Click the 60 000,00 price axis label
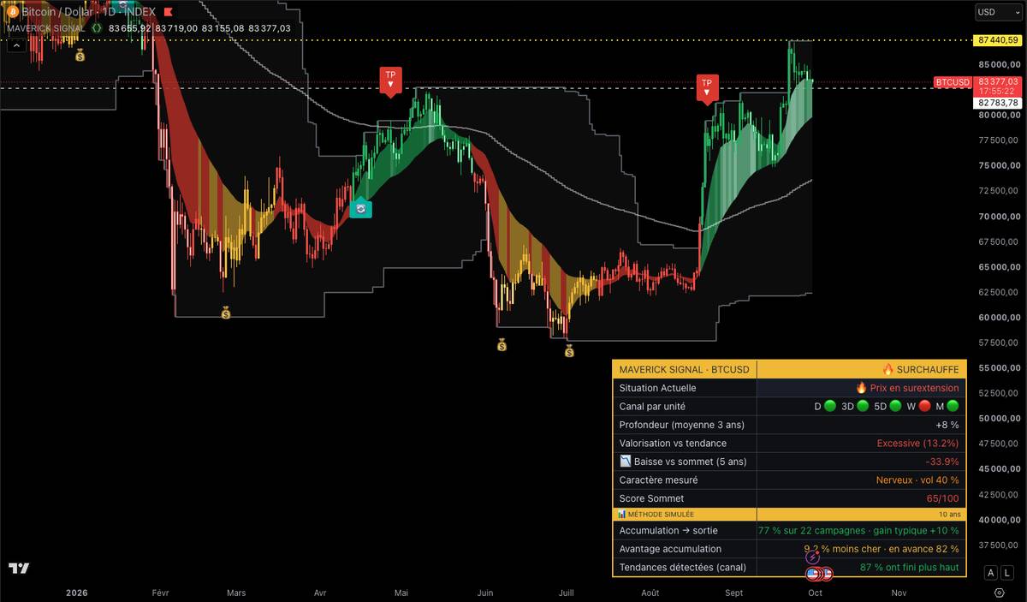This screenshot has width=1027, height=602. pyautogui.click(x=998, y=317)
